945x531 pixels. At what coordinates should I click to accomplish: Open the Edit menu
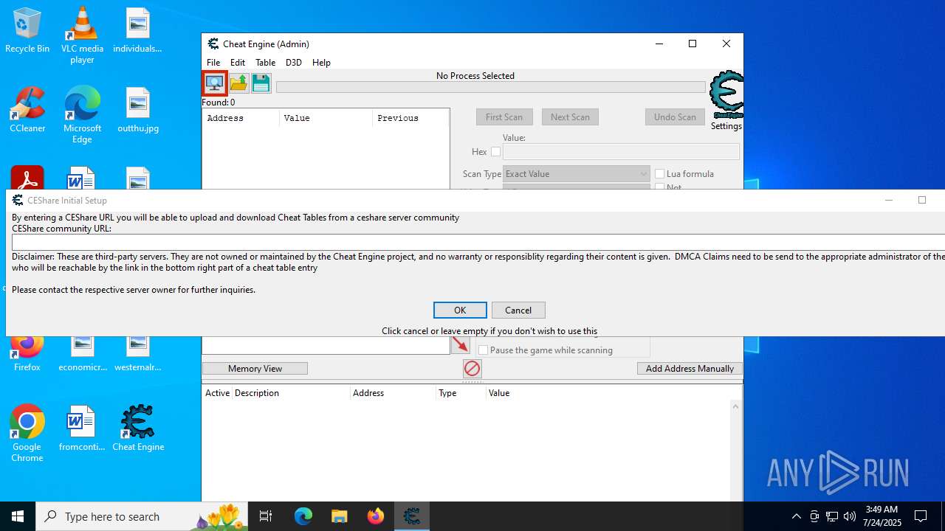[x=238, y=63]
